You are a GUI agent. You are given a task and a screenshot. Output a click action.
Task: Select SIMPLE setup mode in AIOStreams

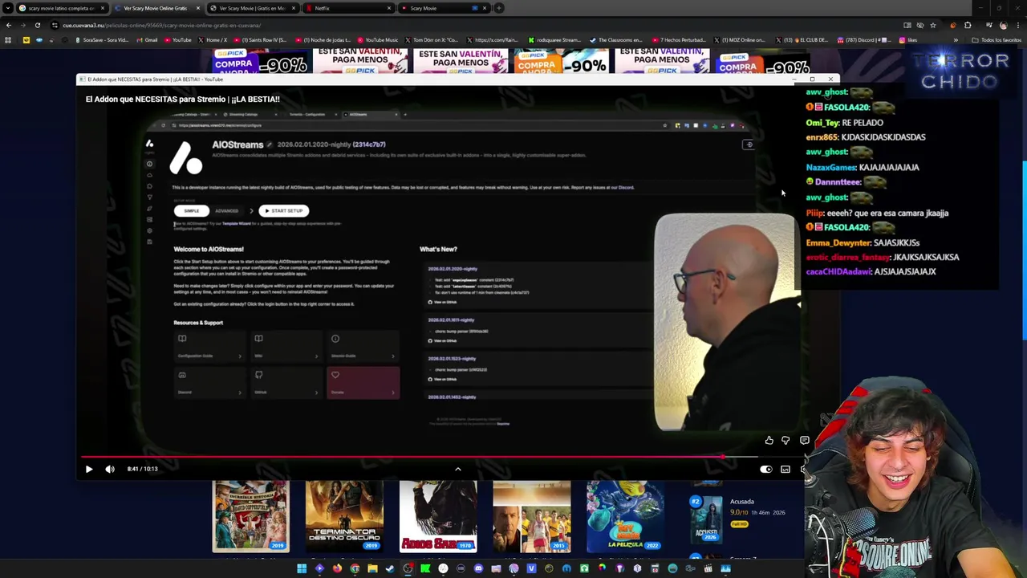coord(191,211)
